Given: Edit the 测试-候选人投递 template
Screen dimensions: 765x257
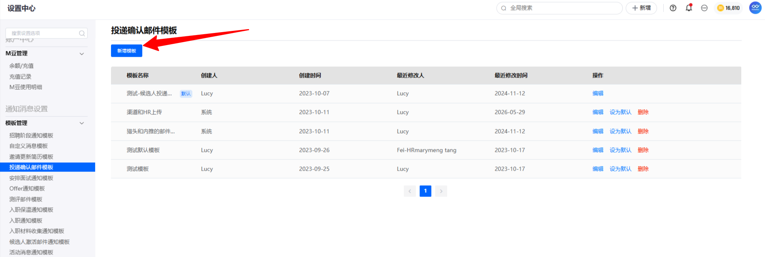Looking at the screenshot, I should pyautogui.click(x=598, y=93).
